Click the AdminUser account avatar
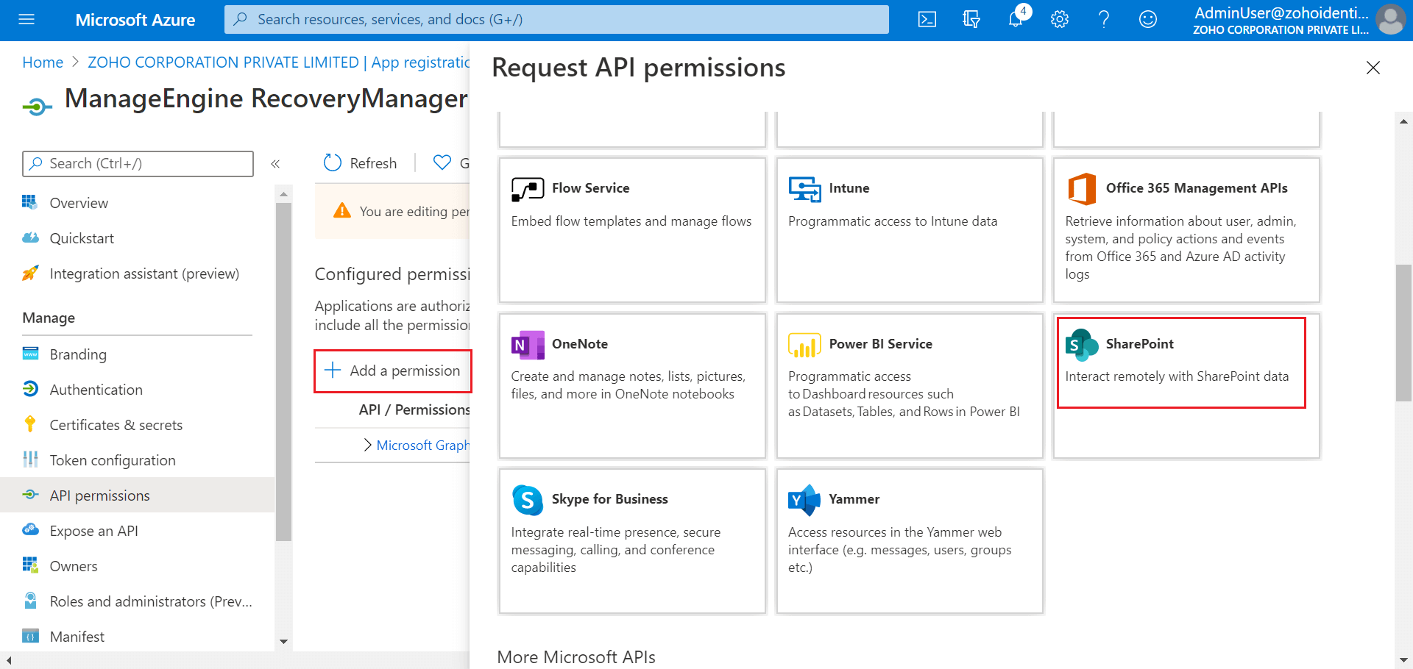 1390,20
